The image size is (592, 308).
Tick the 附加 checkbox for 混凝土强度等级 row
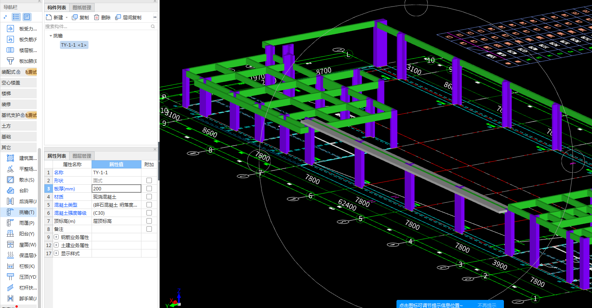tap(149, 213)
